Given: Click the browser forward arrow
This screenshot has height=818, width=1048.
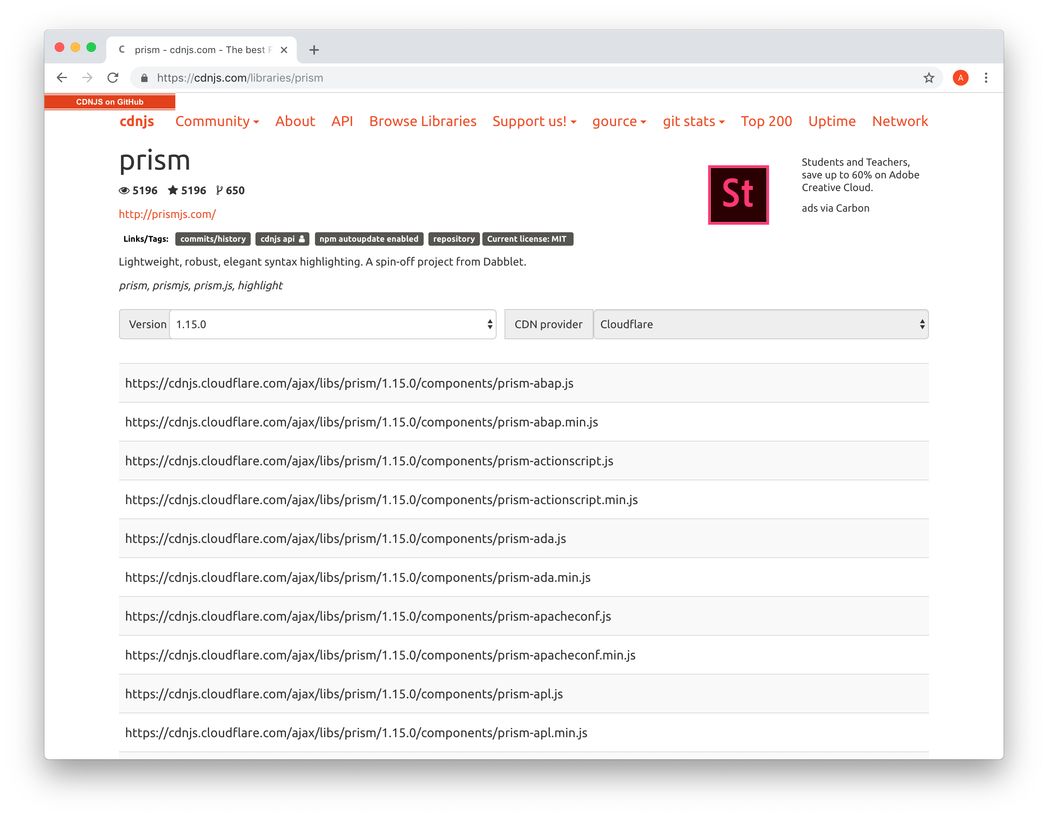Looking at the screenshot, I should pos(87,78).
